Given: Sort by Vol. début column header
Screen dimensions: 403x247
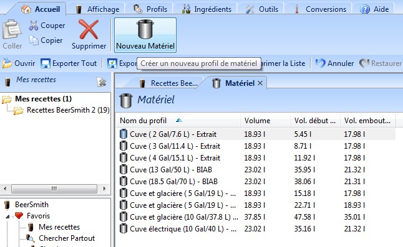Looking at the screenshot, I should pyautogui.click(x=316, y=121).
